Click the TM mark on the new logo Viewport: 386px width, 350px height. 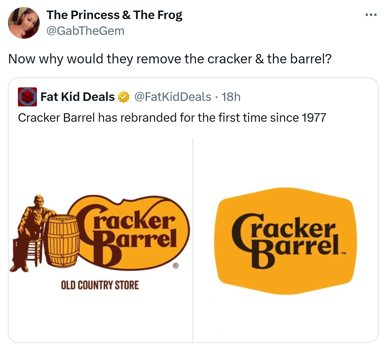pyautogui.click(x=343, y=253)
